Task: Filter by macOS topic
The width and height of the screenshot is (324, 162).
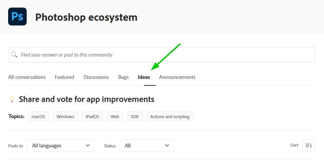Action: point(38,116)
